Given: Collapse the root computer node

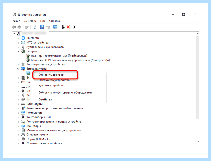Looking at the screenshot, I should pos(14,34).
